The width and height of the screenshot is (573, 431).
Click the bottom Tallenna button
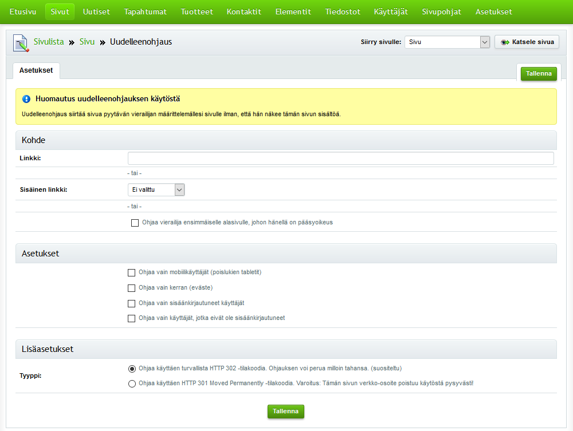[286, 412]
